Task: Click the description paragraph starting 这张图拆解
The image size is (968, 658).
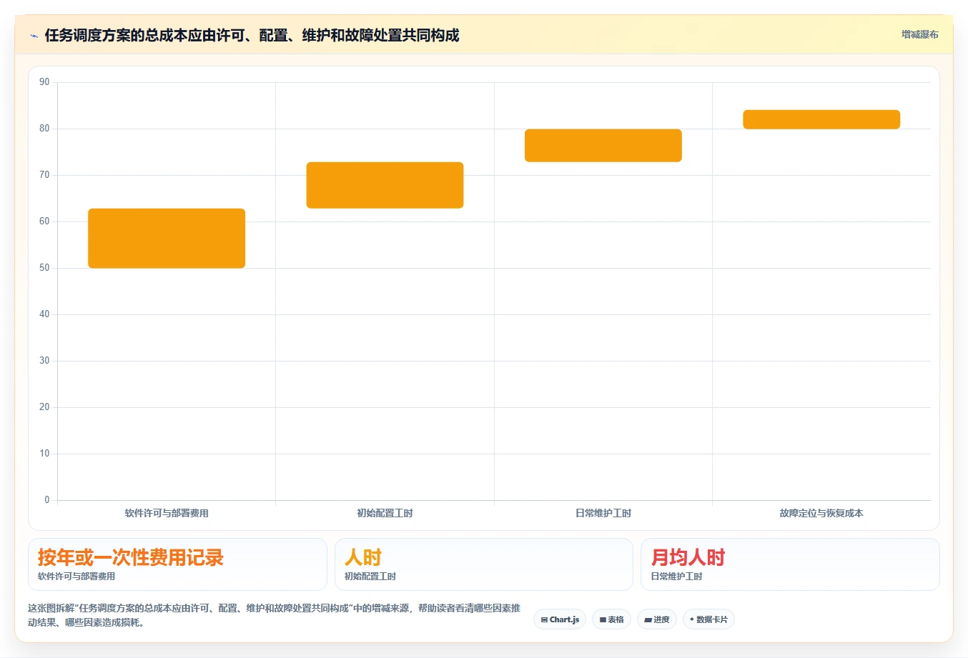Action: tap(274, 615)
